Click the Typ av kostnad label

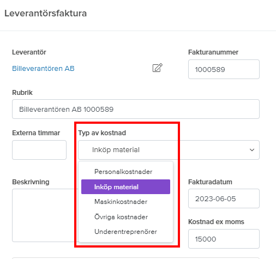pos(102,133)
